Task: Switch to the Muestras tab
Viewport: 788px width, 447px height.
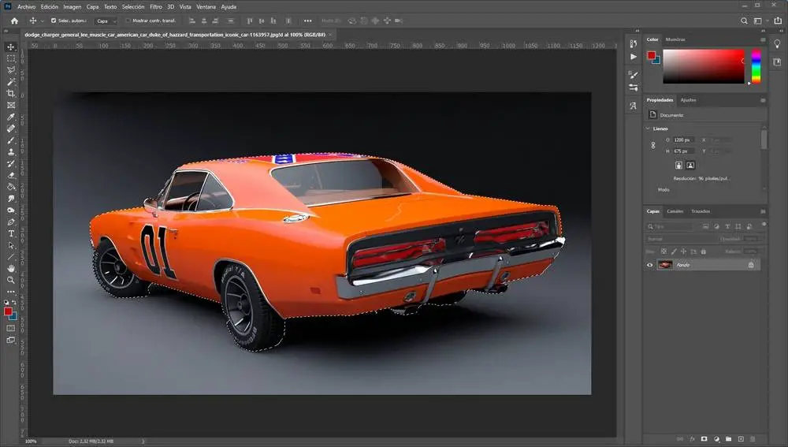Action: 675,39
